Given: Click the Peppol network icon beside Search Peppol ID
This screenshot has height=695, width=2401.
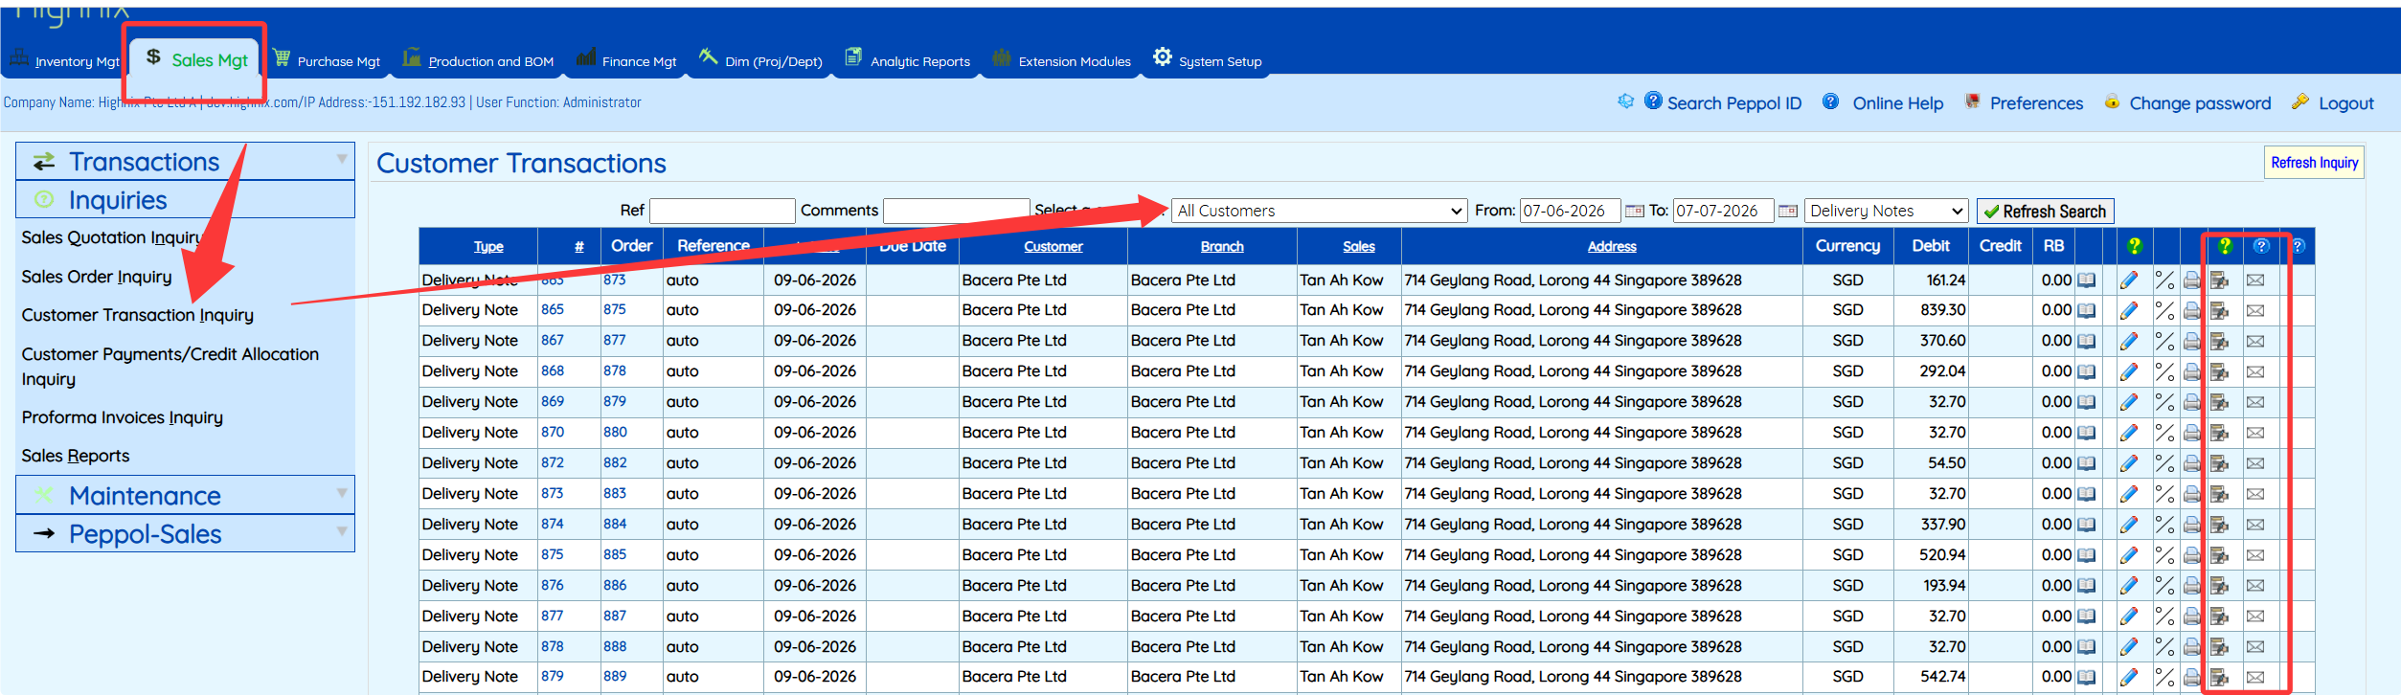Looking at the screenshot, I should 1625,101.
